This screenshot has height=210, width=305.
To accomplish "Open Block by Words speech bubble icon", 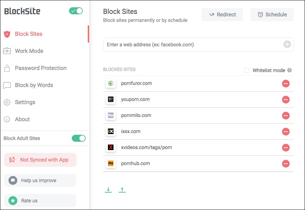I will point(7,85).
